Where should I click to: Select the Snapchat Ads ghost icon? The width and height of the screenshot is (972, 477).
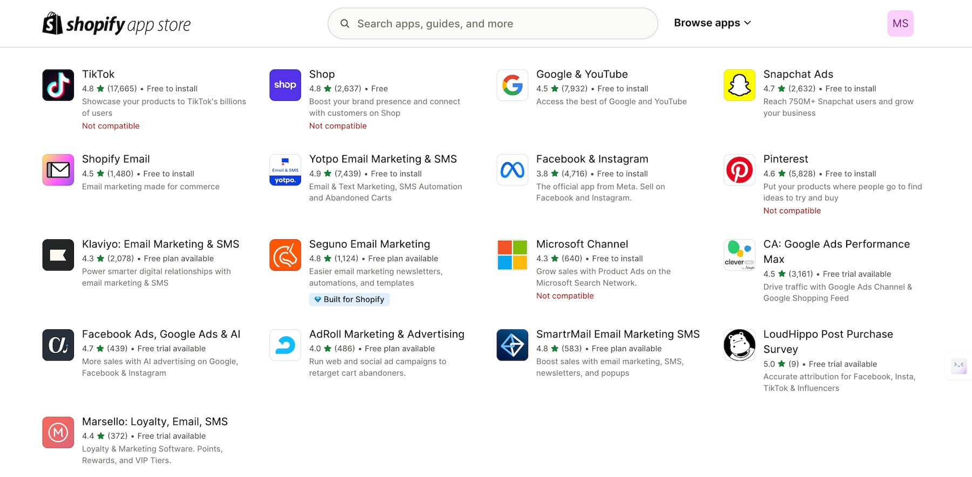pyautogui.click(x=739, y=85)
